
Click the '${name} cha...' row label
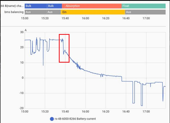[12, 6]
